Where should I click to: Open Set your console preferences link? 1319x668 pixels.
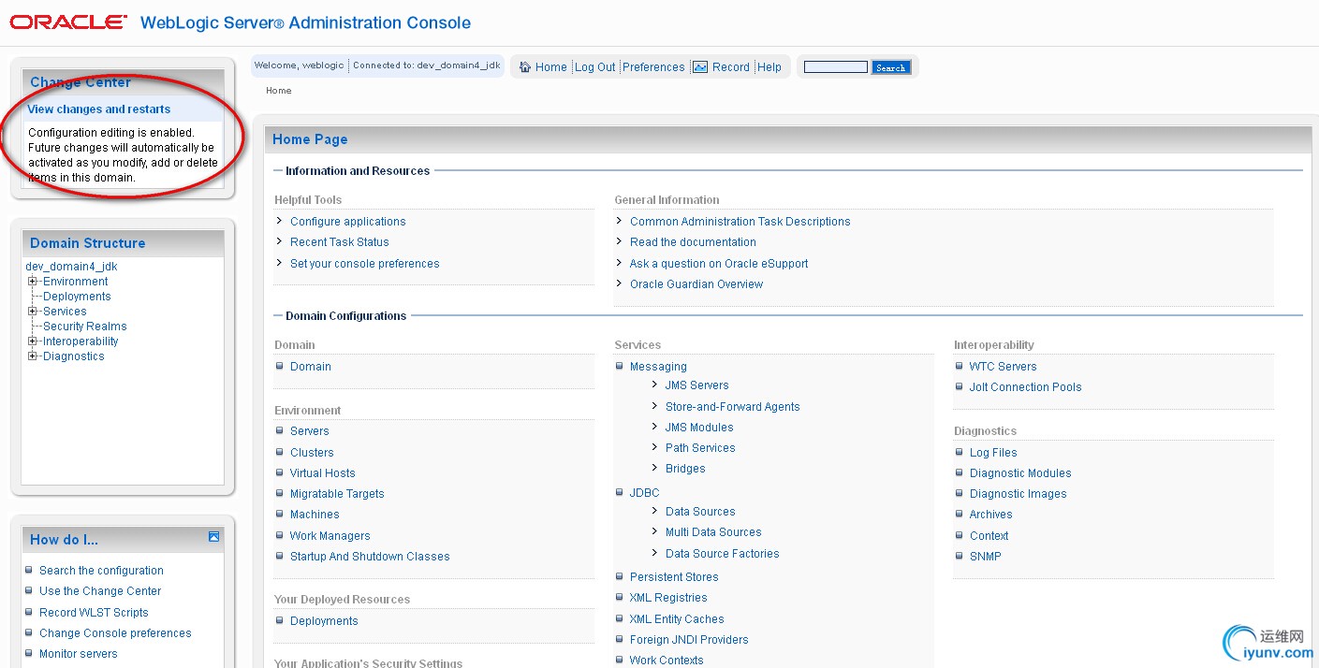click(365, 264)
